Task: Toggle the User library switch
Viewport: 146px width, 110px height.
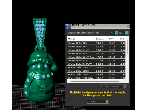Action: coord(127,33)
